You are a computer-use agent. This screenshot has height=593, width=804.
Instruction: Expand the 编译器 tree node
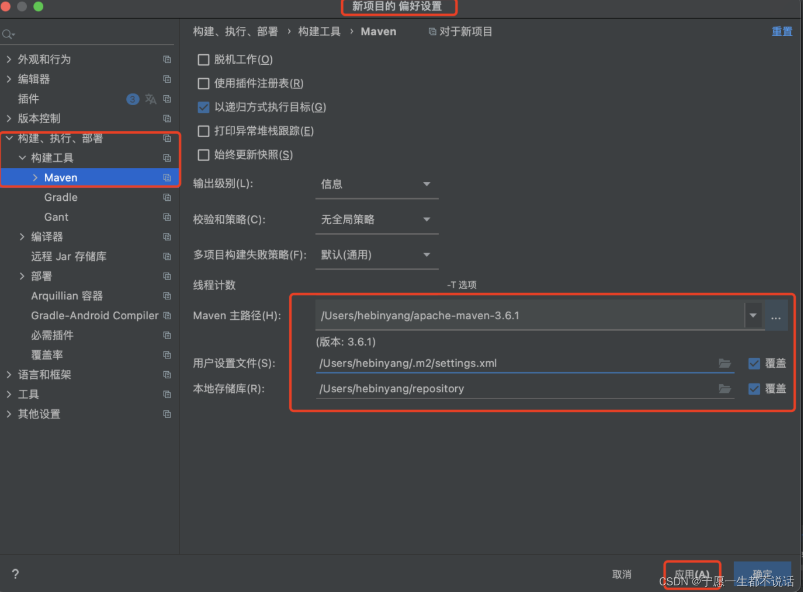click(x=22, y=237)
